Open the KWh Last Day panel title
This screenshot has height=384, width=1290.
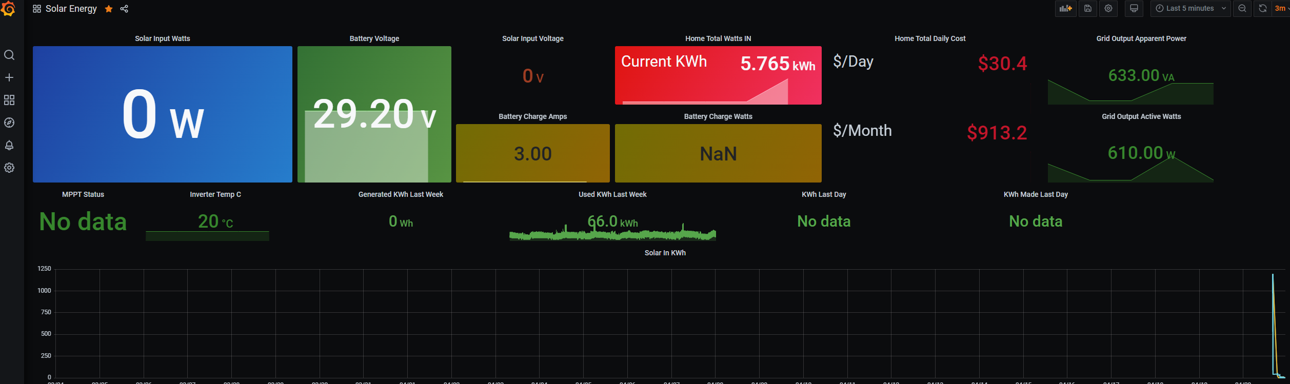(824, 194)
